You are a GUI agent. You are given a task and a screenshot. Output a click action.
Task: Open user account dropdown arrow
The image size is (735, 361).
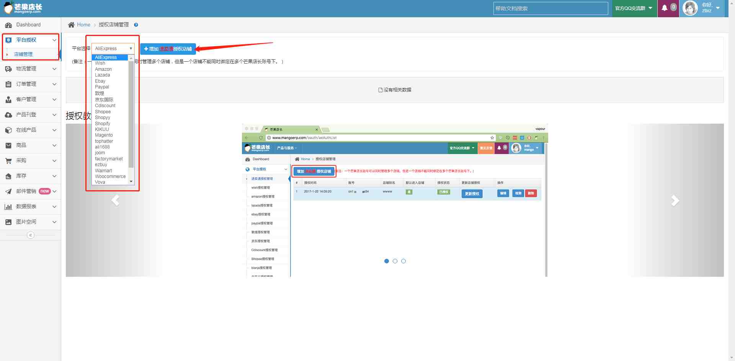pyautogui.click(x=718, y=8)
